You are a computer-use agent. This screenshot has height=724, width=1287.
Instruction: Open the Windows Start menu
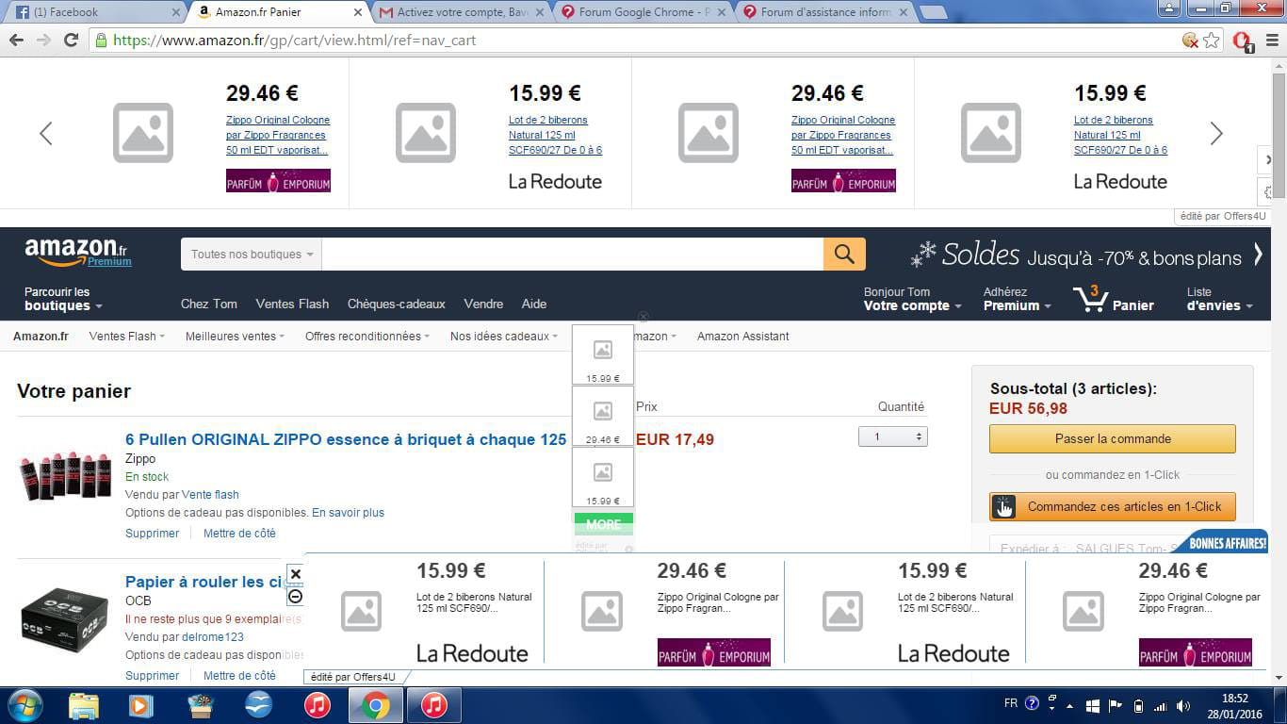pyautogui.click(x=24, y=705)
